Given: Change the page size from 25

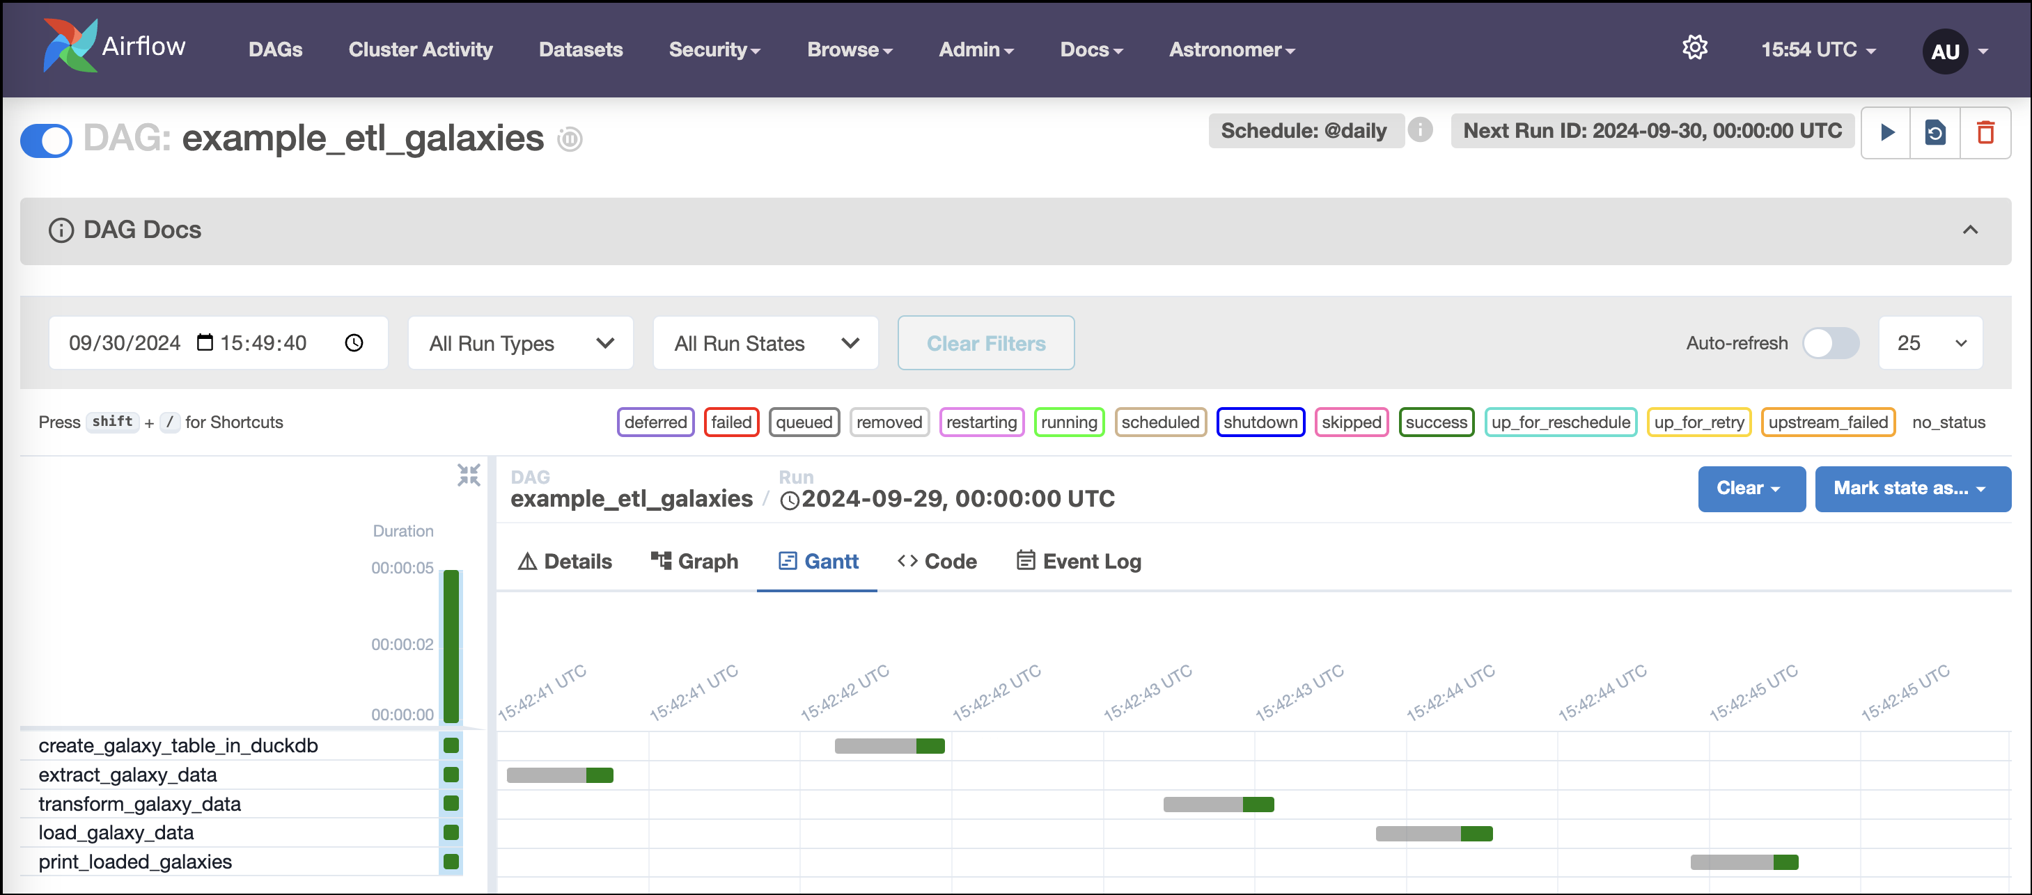Looking at the screenshot, I should pos(1930,342).
